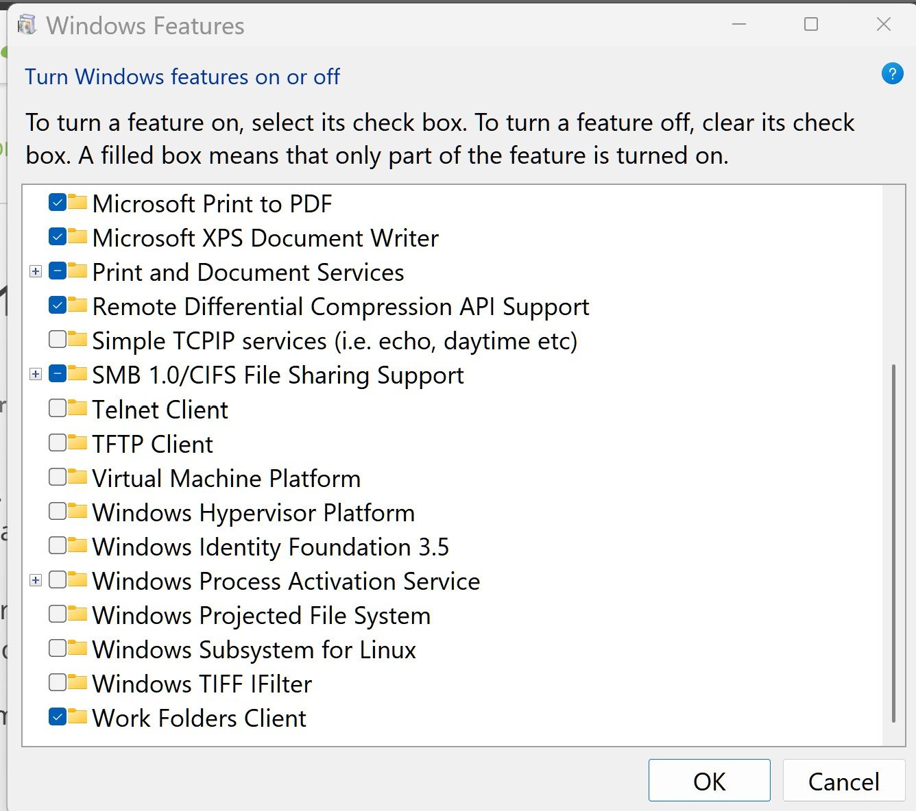This screenshot has width=916, height=811.
Task: Select the Windows TIFF IFilter label
Action: [x=202, y=684]
